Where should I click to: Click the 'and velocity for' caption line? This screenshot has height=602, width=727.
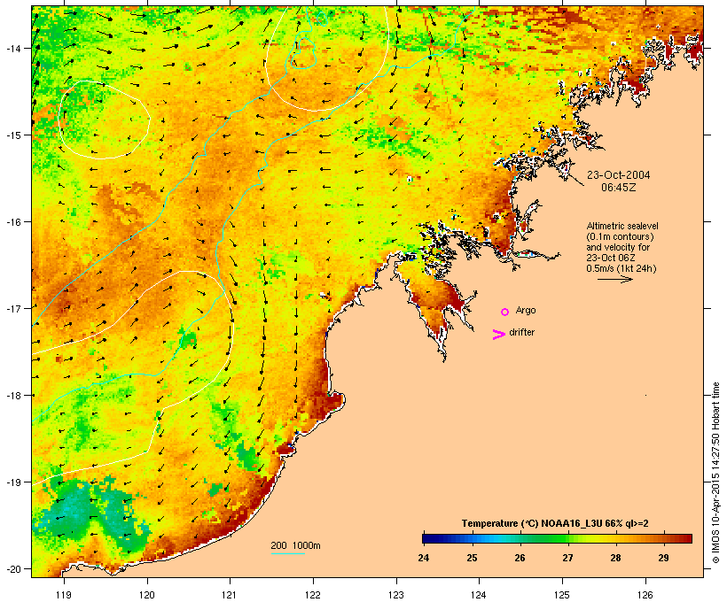[618, 247]
